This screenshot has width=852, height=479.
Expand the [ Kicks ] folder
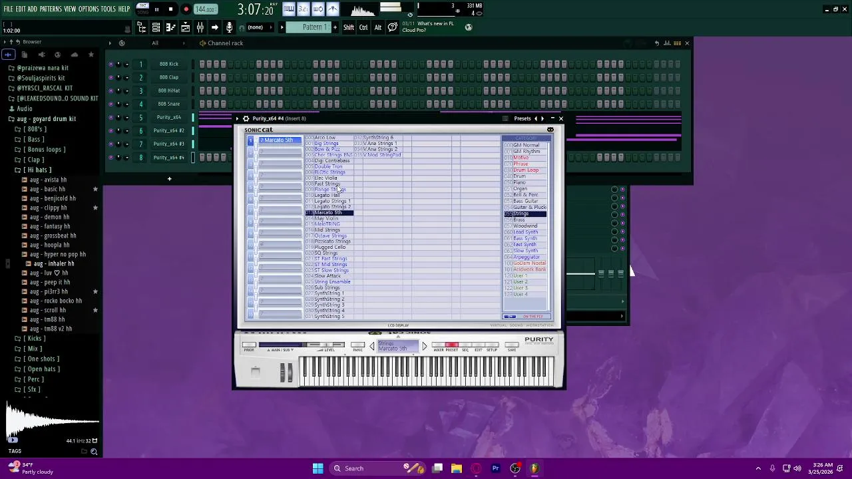[x=33, y=339]
